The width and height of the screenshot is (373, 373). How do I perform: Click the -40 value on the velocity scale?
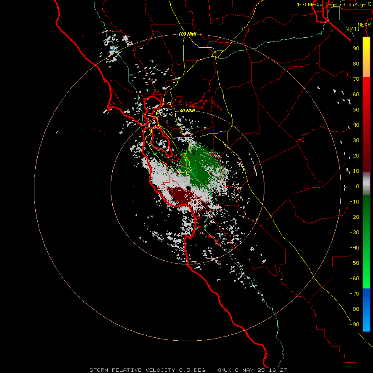[354, 248]
